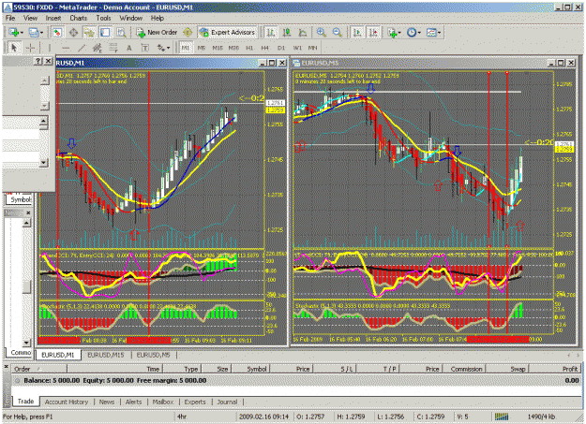Open the Help menu

point(157,18)
